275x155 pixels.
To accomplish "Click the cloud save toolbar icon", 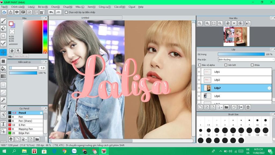I will (4, 12).
